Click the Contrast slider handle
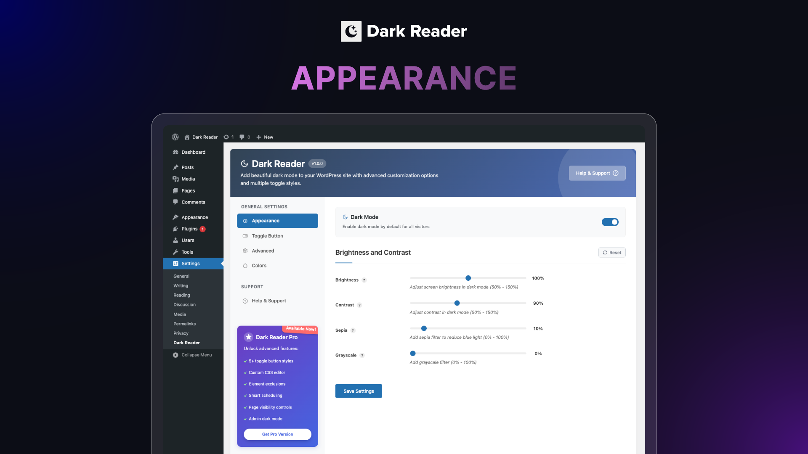 [457, 303]
